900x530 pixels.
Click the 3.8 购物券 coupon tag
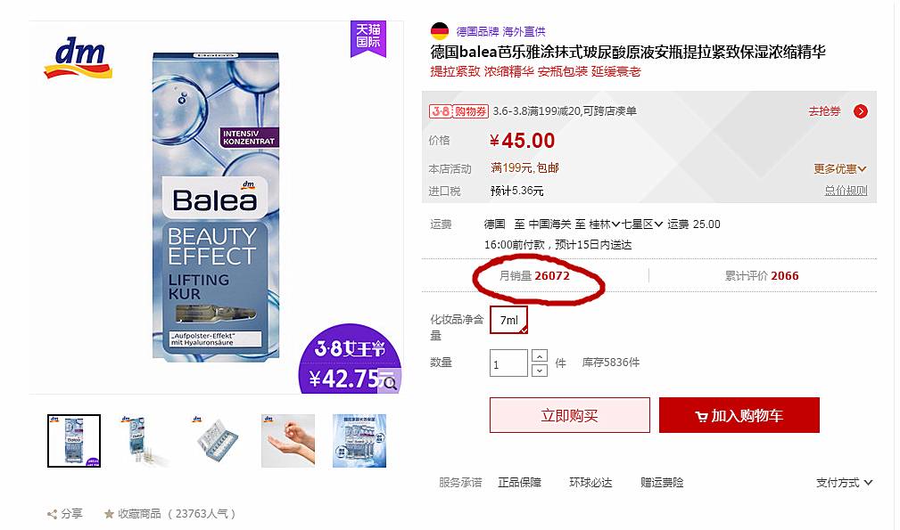point(458,111)
